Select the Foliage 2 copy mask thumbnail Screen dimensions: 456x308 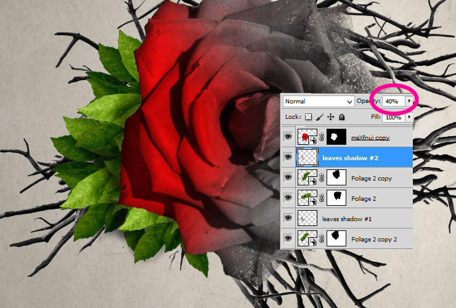[336, 177]
